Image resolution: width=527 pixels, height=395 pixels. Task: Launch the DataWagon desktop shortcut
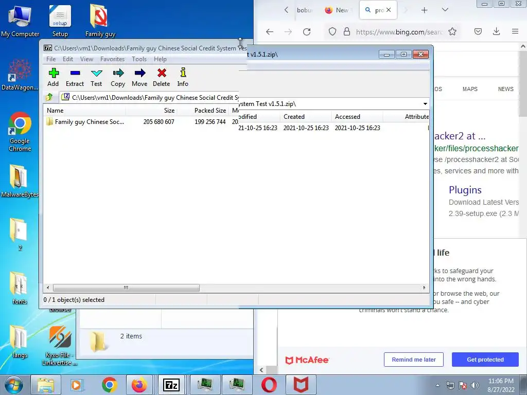[20, 75]
